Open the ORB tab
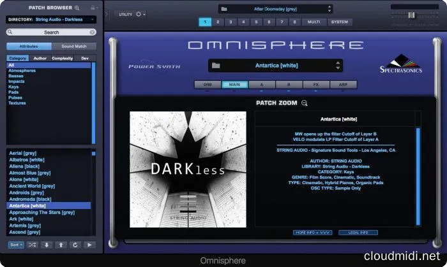447x267 pixels. tap(208, 85)
